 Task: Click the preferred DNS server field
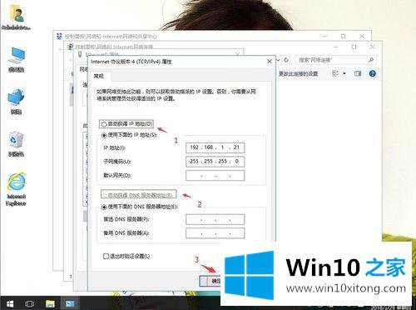[215, 219]
